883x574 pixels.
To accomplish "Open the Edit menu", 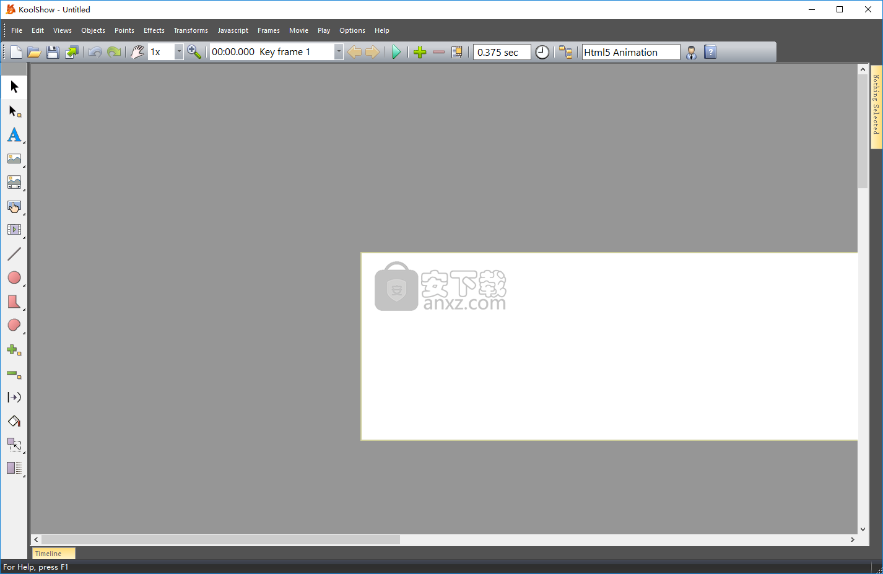I will pyautogui.click(x=38, y=30).
